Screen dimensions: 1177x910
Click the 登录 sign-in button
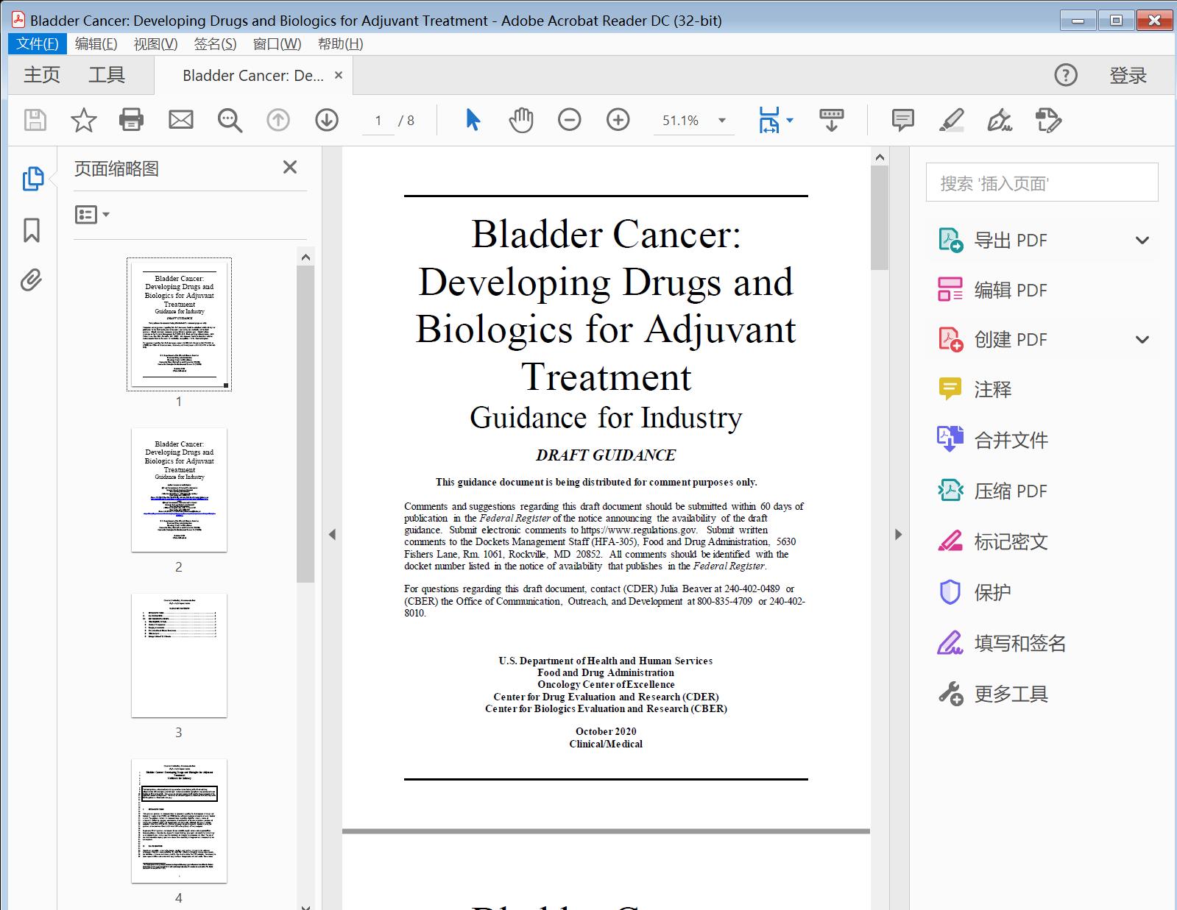pos(1128,75)
